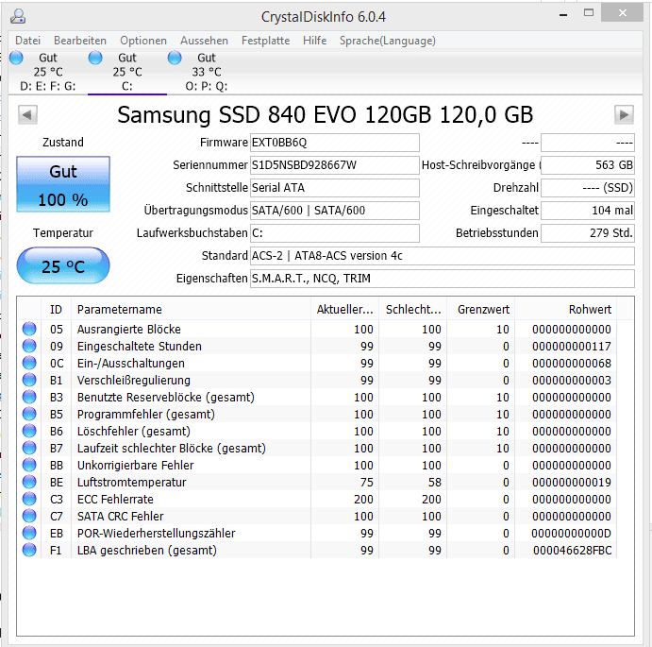This screenshot has height=647, width=652.
Task: Click status orb for ECC Fehlerrate row
Action: 29,500
